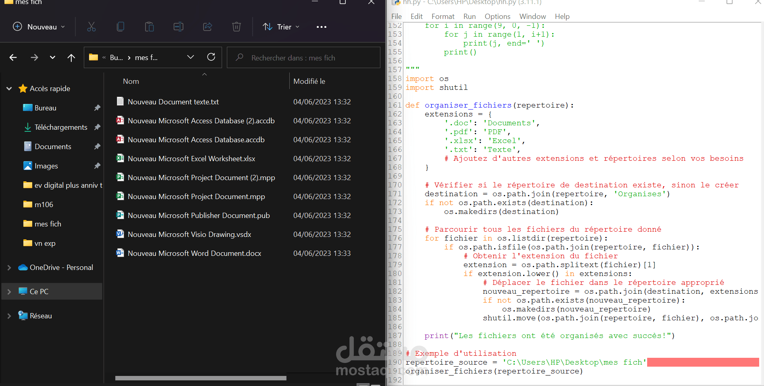Select mes fich folder in sidebar
Image resolution: width=764 pixels, height=386 pixels.
pos(48,224)
